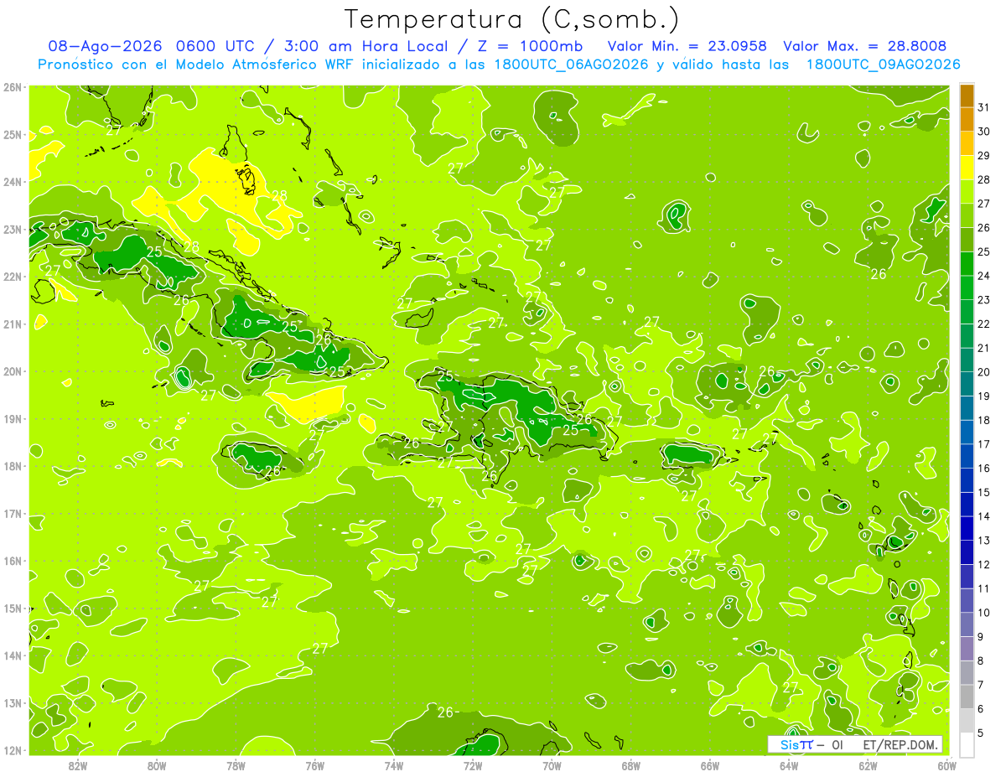Click the legend value 30
Viewport: 1006px width, 777px height.
click(x=983, y=132)
